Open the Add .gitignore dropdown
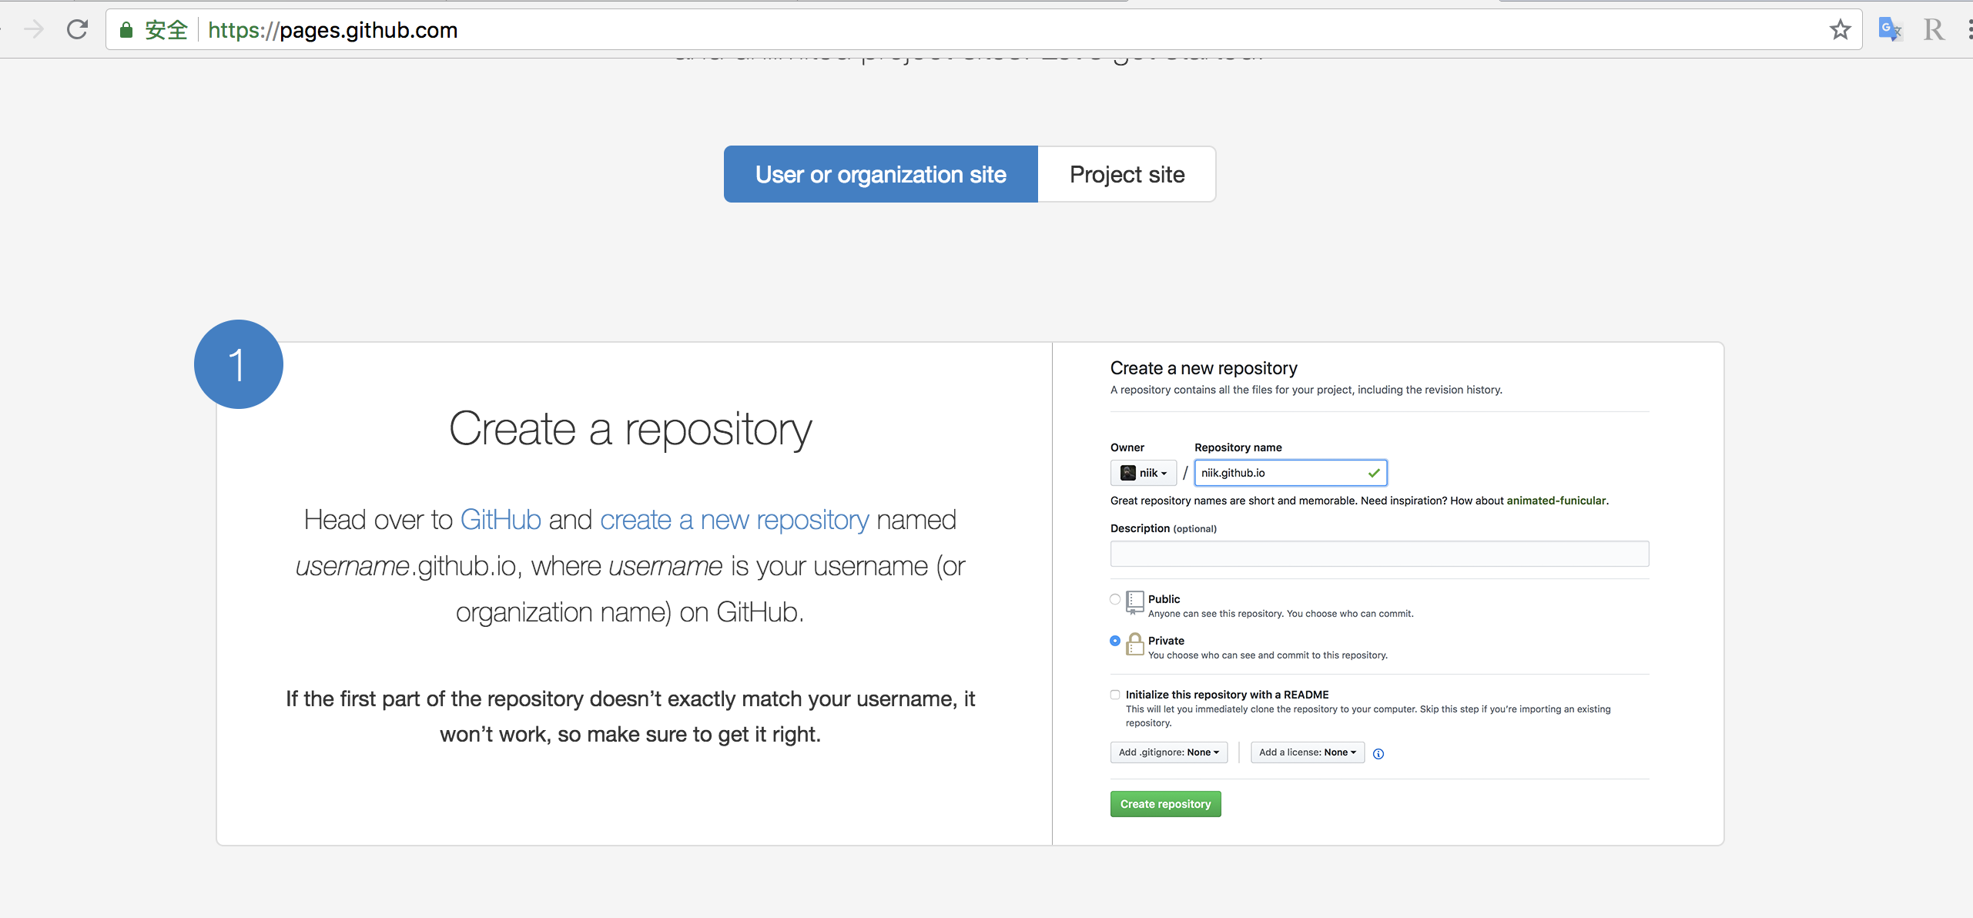This screenshot has width=1973, height=918. [x=1169, y=752]
